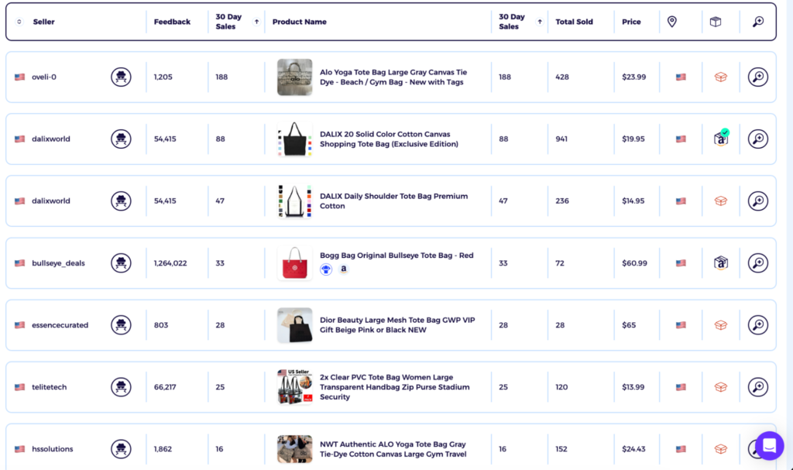The height and width of the screenshot is (470, 793).
Task: Open Dior Beauty Large Mesh Tote title
Action: click(397, 324)
